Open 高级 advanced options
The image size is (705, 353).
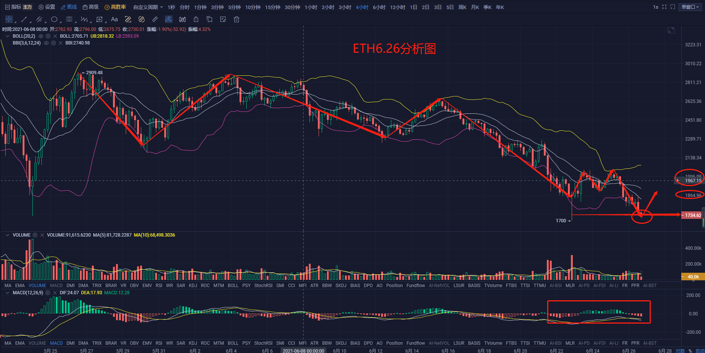pyautogui.click(x=91, y=7)
